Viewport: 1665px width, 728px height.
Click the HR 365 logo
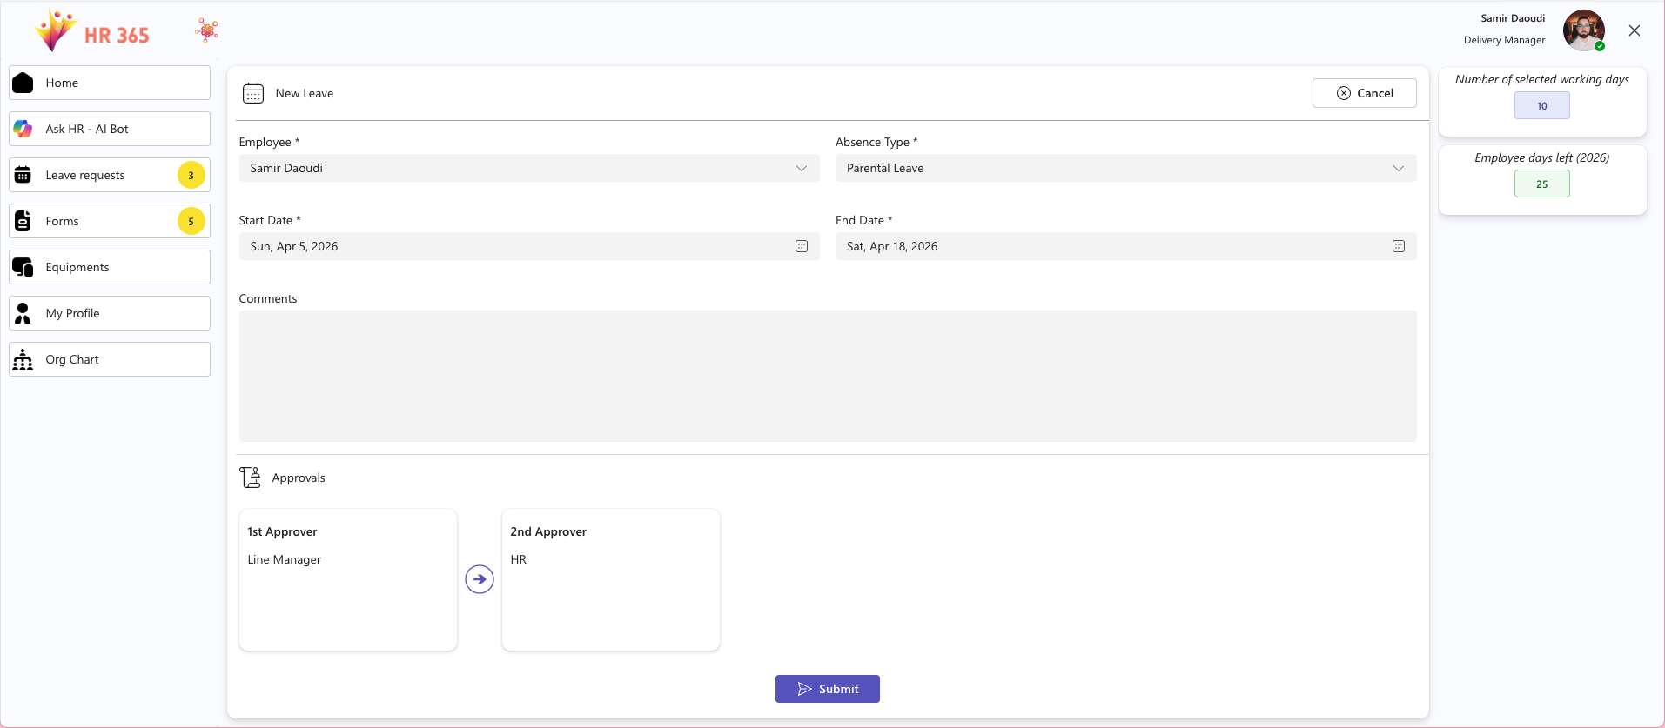pyautogui.click(x=91, y=32)
